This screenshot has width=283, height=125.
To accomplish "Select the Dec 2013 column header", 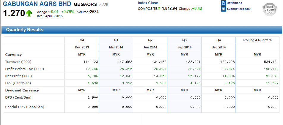I will click(82, 48).
